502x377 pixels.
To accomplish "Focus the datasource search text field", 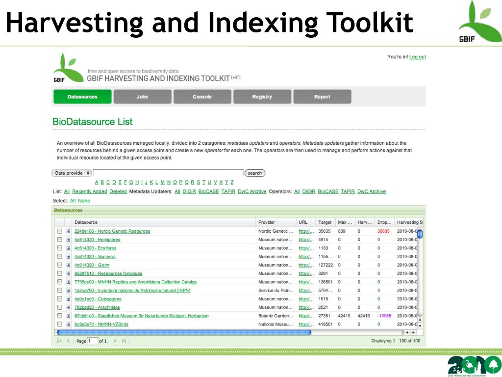I will tap(169, 173).
